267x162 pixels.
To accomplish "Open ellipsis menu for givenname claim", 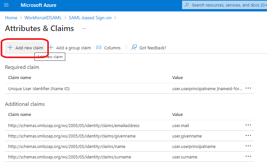I will click(248, 136).
